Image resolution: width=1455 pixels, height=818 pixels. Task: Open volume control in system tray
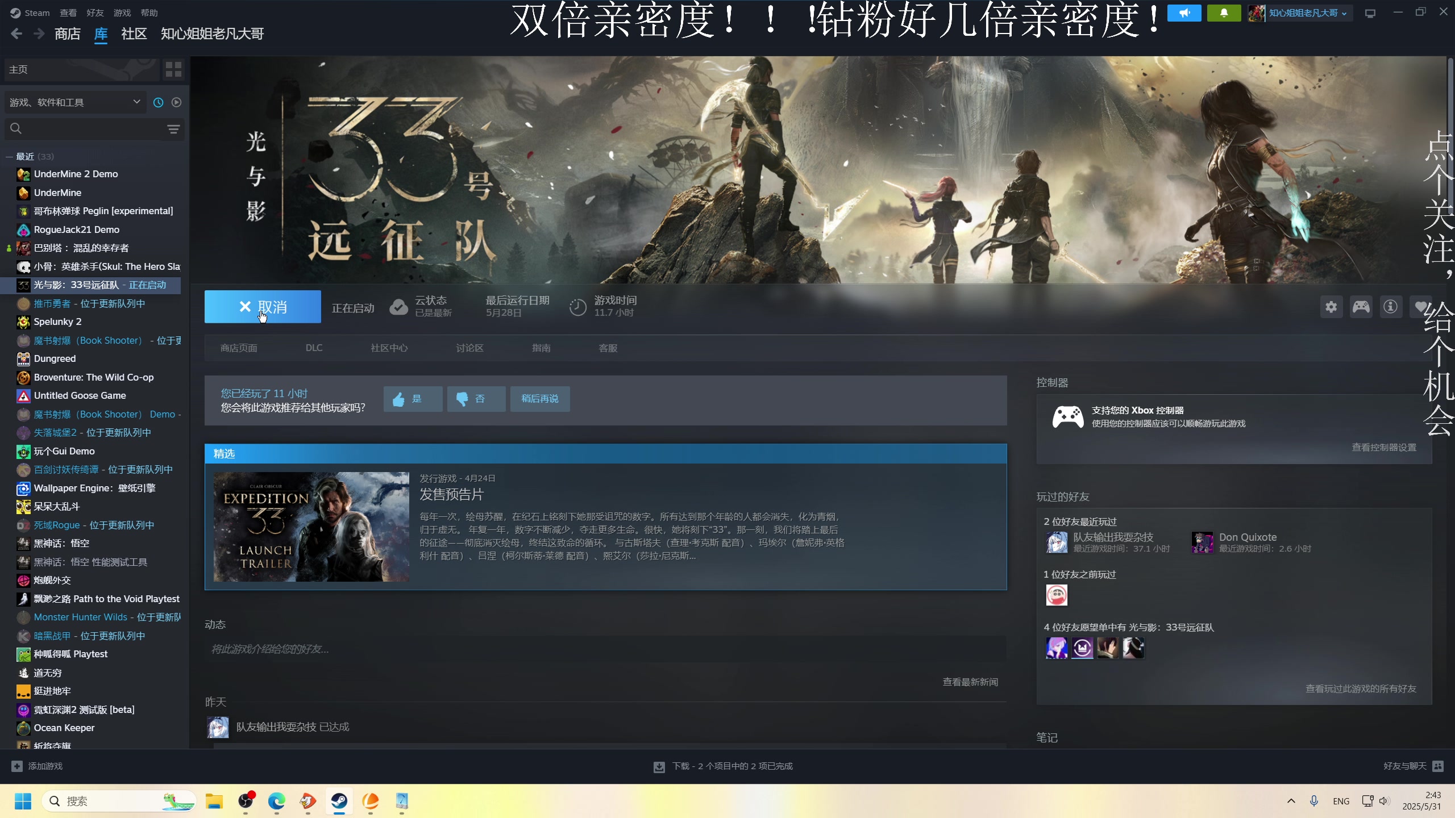click(1384, 801)
